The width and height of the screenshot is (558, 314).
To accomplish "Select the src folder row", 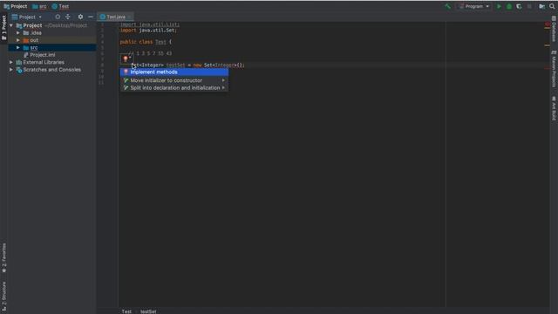I will [52, 47].
